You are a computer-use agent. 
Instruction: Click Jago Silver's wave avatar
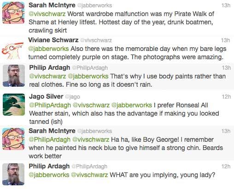14,105
